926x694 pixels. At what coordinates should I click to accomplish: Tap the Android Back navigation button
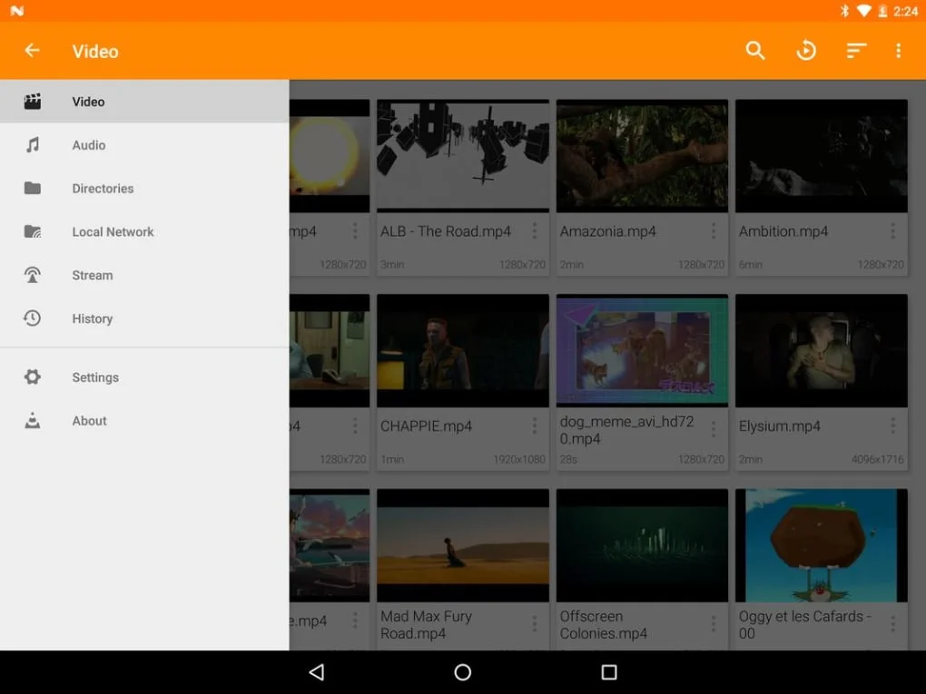coord(317,672)
